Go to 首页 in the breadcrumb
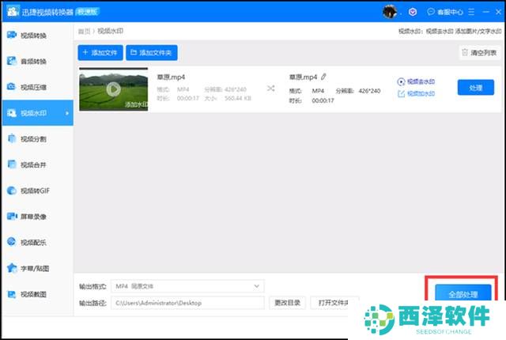Screen dimensions: 506x340 (85, 31)
